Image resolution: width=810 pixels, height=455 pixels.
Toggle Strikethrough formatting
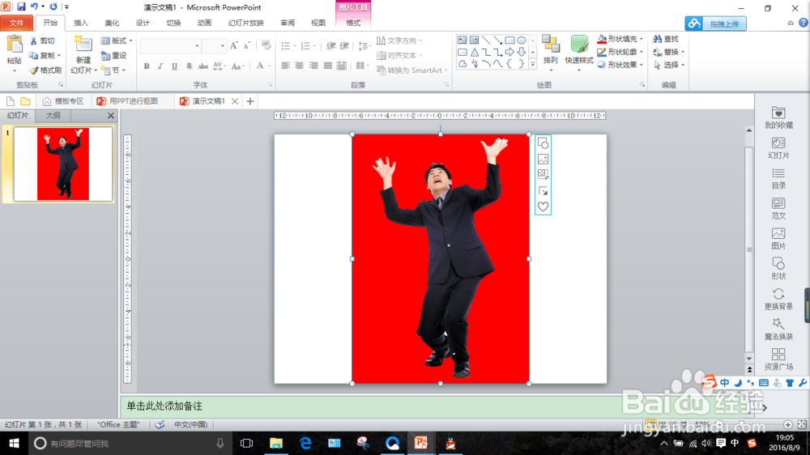(x=203, y=66)
